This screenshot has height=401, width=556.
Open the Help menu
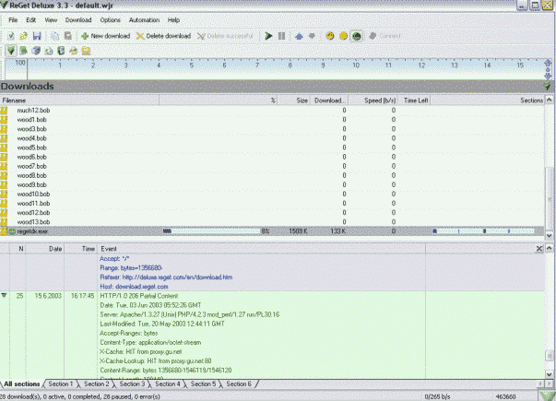click(x=173, y=20)
